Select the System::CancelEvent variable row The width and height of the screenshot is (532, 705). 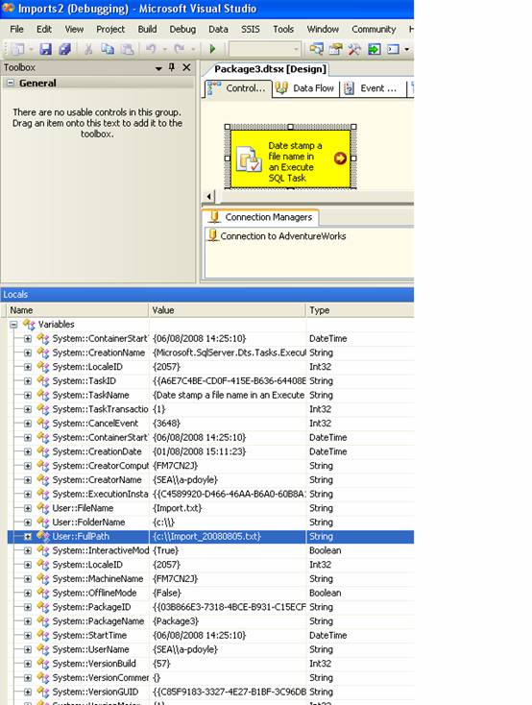(x=210, y=423)
